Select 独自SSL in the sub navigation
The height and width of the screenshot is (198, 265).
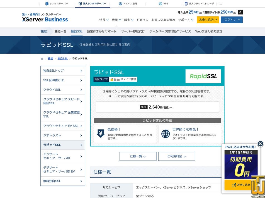[x=77, y=31]
